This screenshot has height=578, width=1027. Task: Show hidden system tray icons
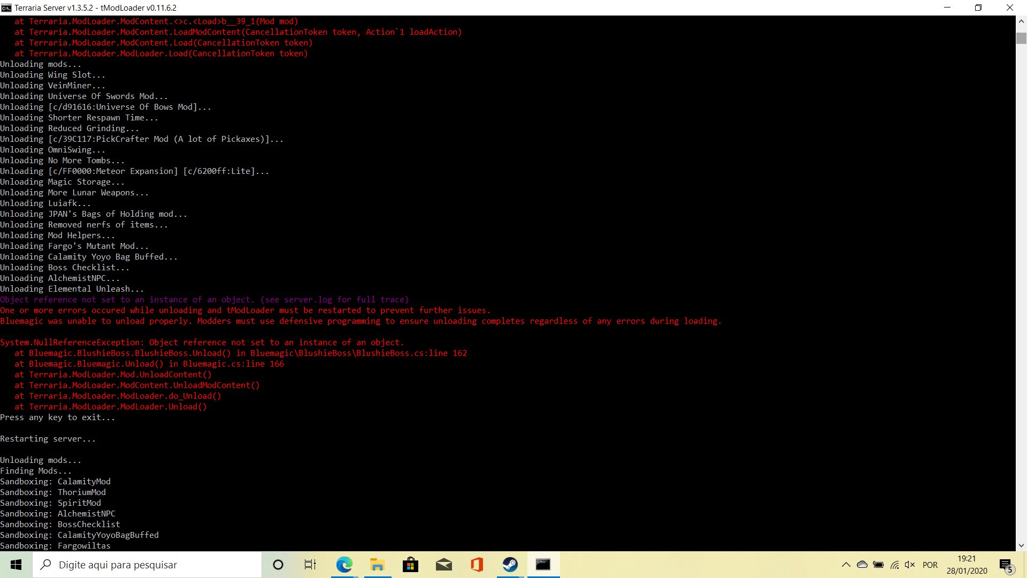(846, 565)
